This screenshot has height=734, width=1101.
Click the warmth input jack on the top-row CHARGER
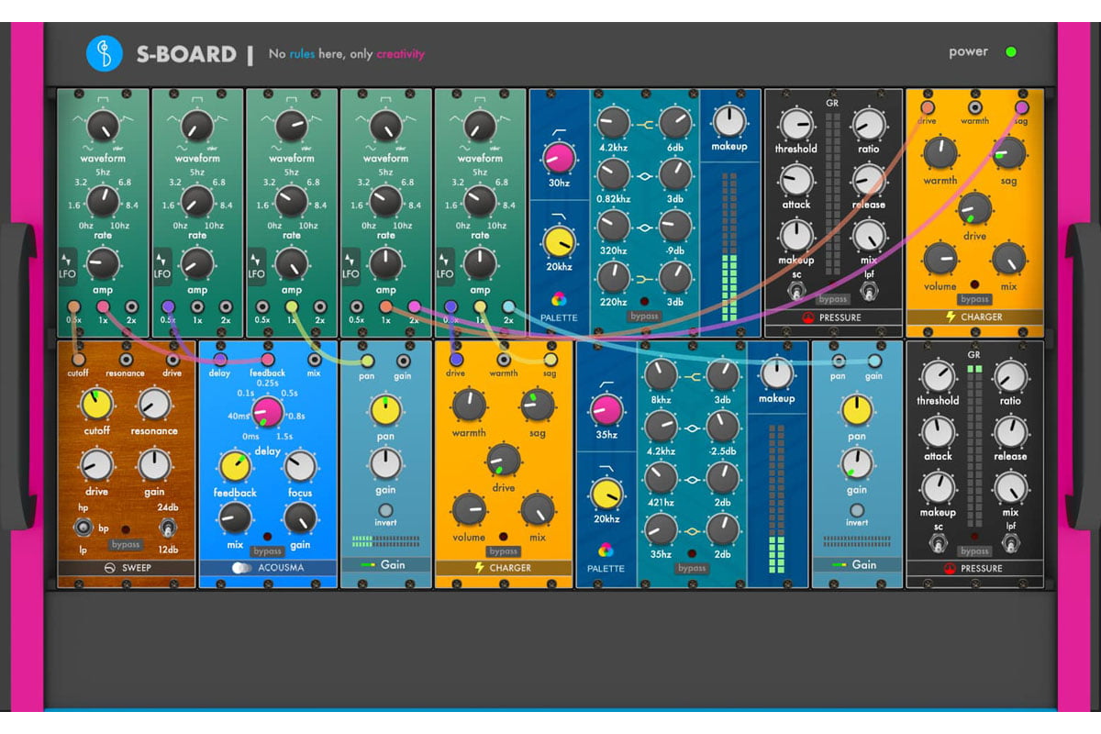pos(973,108)
